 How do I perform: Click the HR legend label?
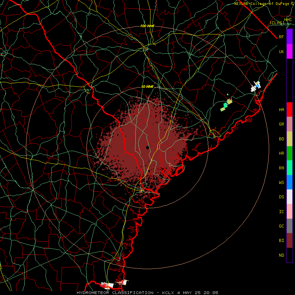(281, 153)
